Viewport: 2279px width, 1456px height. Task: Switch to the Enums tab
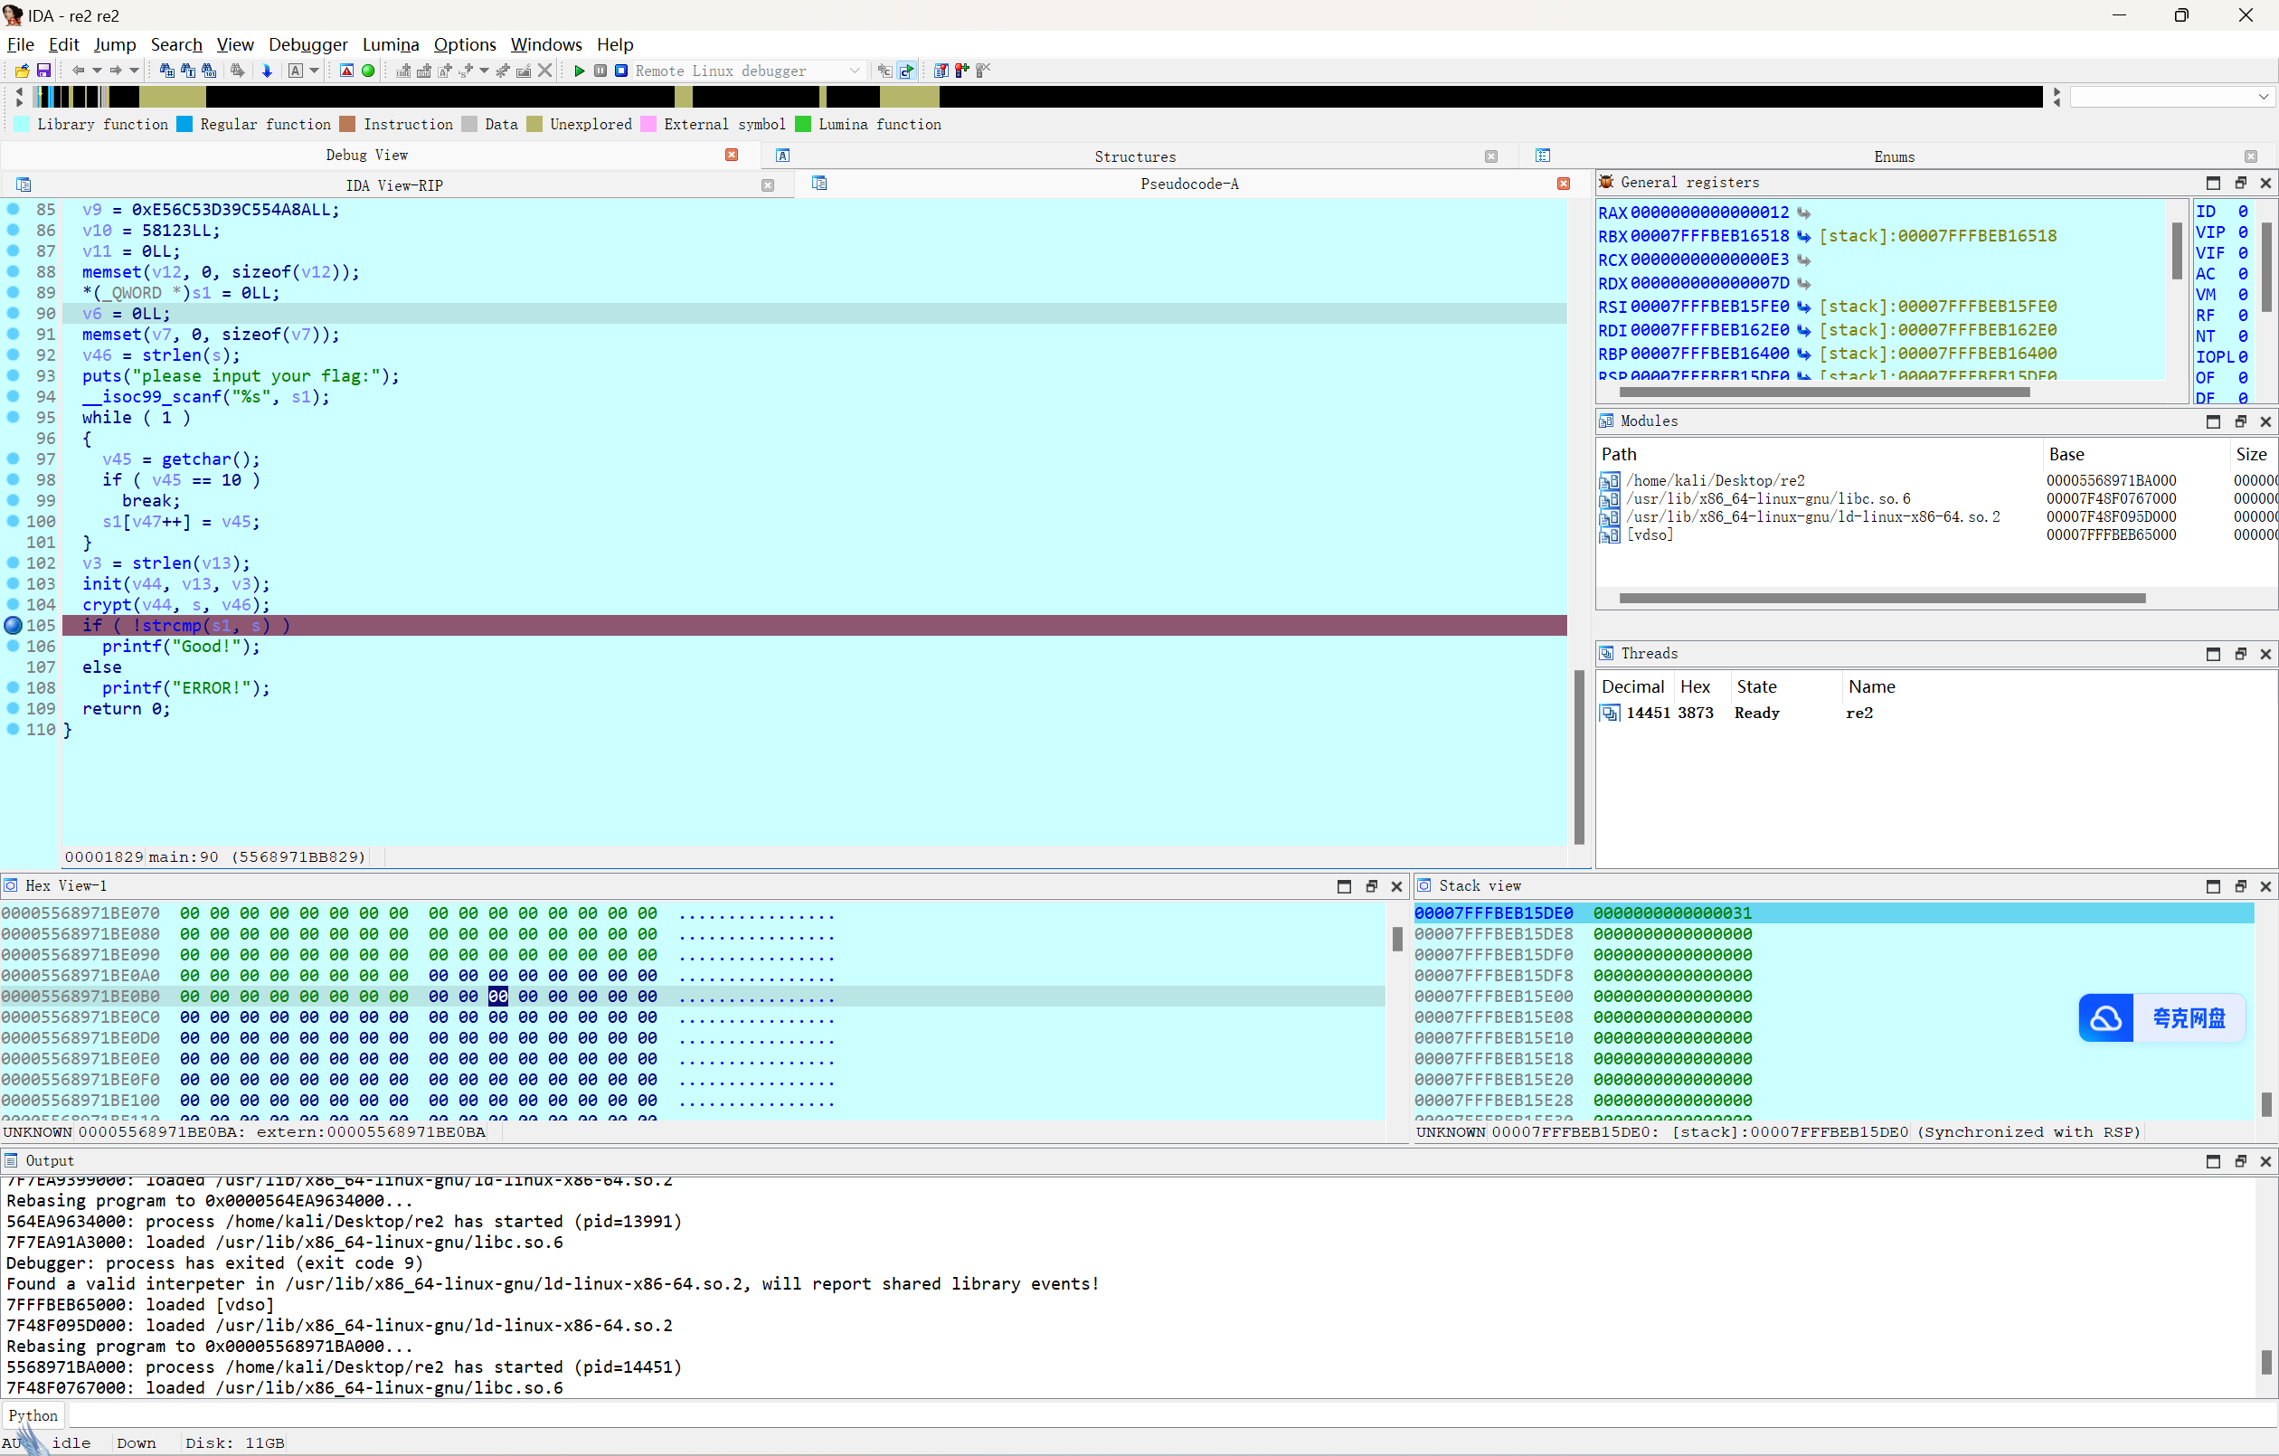tap(1893, 156)
